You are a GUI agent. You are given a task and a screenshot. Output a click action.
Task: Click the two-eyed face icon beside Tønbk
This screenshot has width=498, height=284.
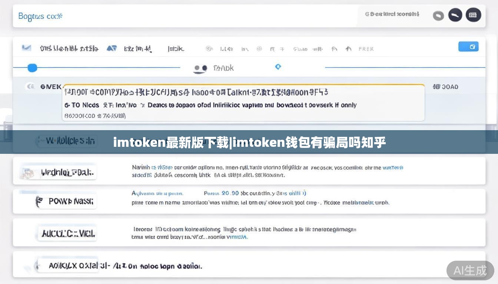(x=200, y=68)
